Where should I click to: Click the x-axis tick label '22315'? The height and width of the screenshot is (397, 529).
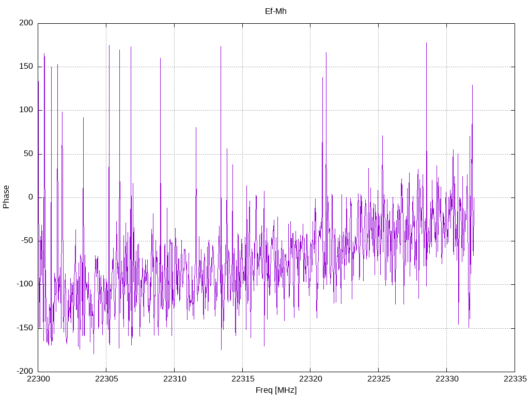pos(243,379)
